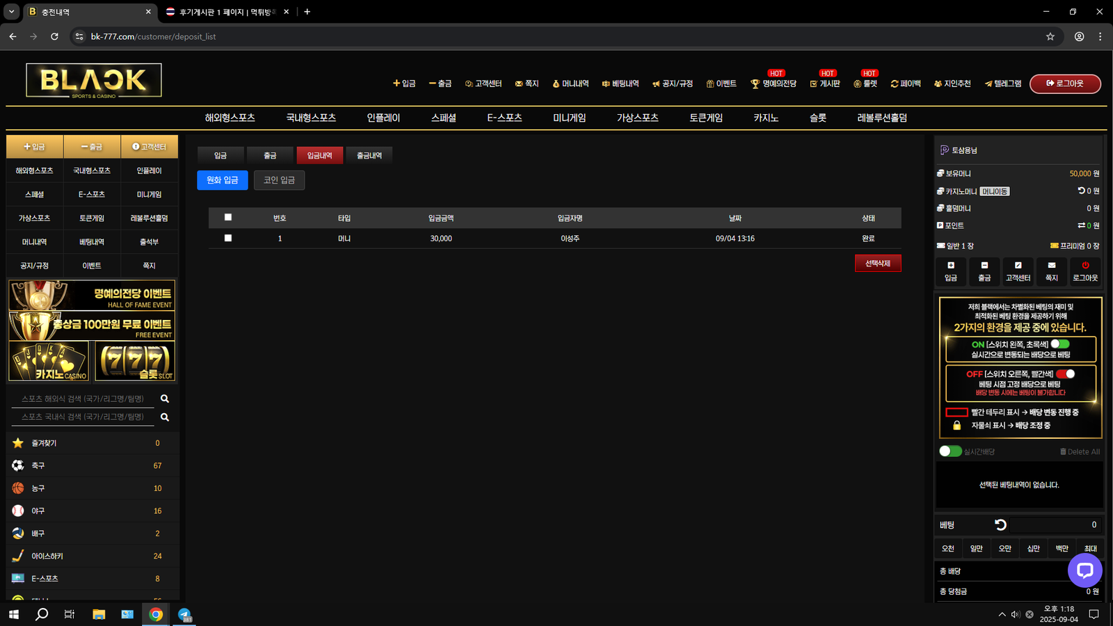Open the Chrome three-dot menu
The width and height of the screenshot is (1113, 626).
click(x=1100, y=36)
